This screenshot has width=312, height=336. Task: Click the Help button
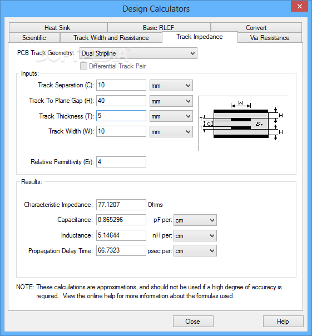pos(283,321)
